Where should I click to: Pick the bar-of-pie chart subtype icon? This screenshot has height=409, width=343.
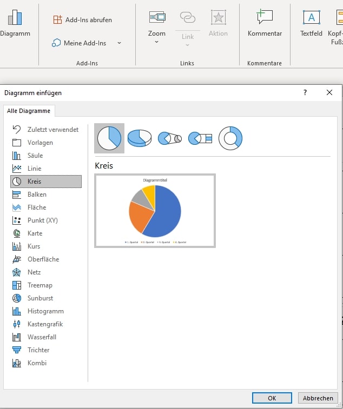(x=200, y=138)
